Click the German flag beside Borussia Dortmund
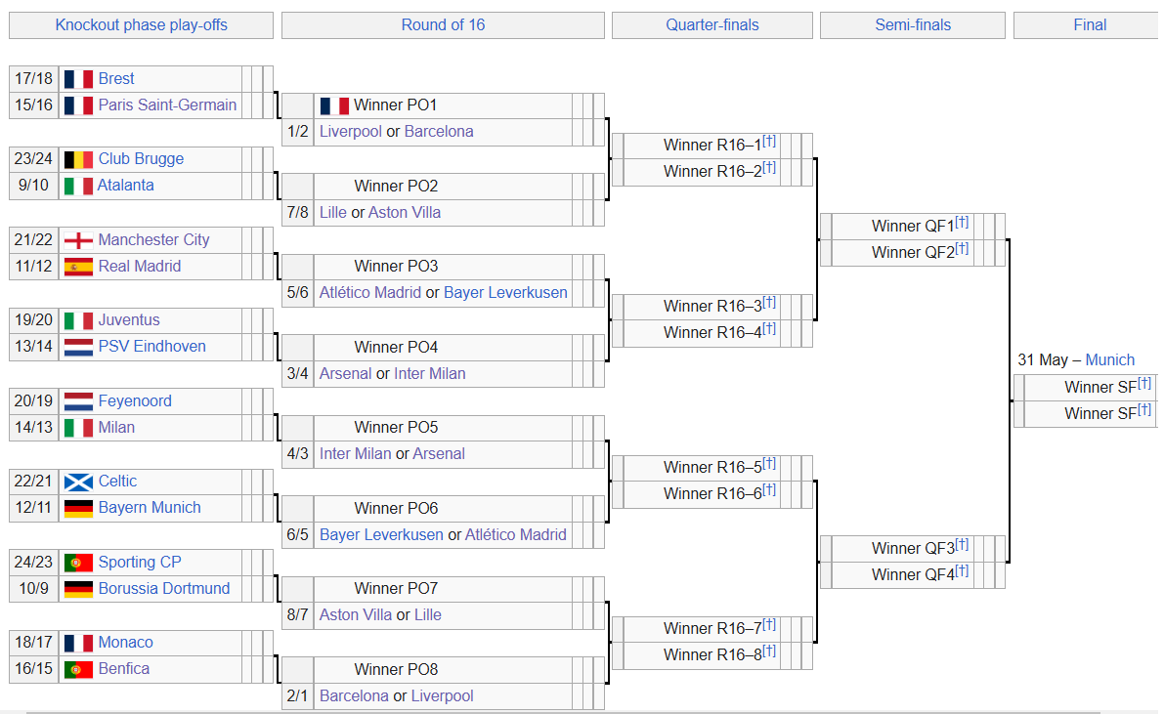The image size is (1164, 714). point(78,589)
